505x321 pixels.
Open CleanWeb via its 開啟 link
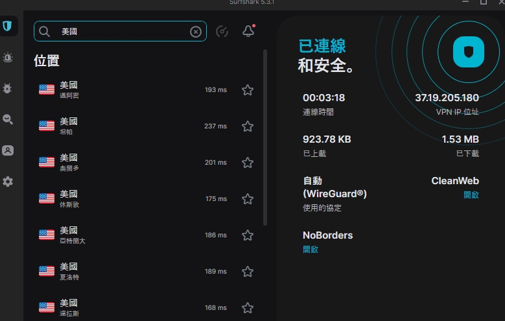[x=471, y=195]
